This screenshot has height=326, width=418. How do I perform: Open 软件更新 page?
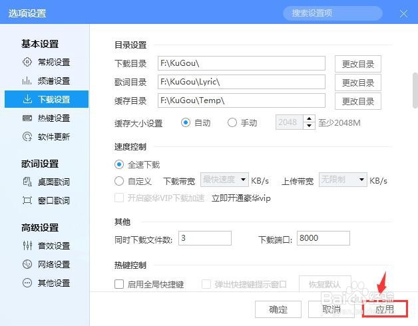[47, 136]
